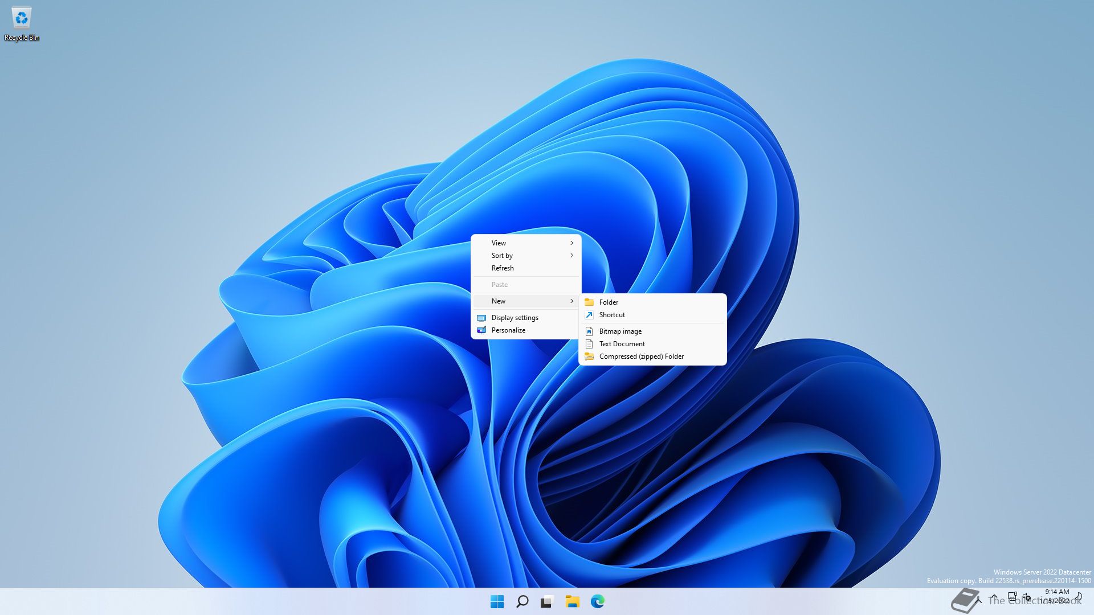Image resolution: width=1094 pixels, height=615 pixels.
Task: Create a new Shortcut
Action: 652,315
